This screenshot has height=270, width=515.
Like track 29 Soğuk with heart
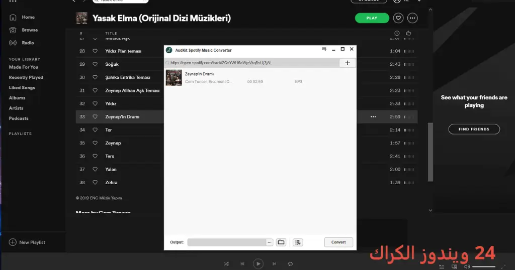95,64
